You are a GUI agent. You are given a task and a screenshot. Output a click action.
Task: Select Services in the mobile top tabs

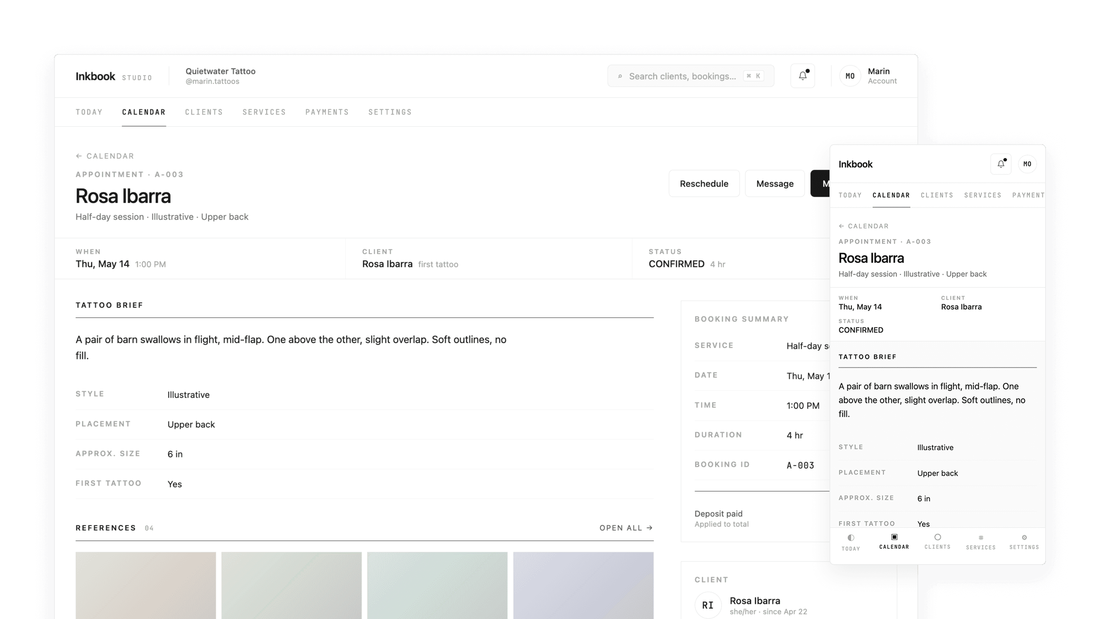(x=982, y=195)
